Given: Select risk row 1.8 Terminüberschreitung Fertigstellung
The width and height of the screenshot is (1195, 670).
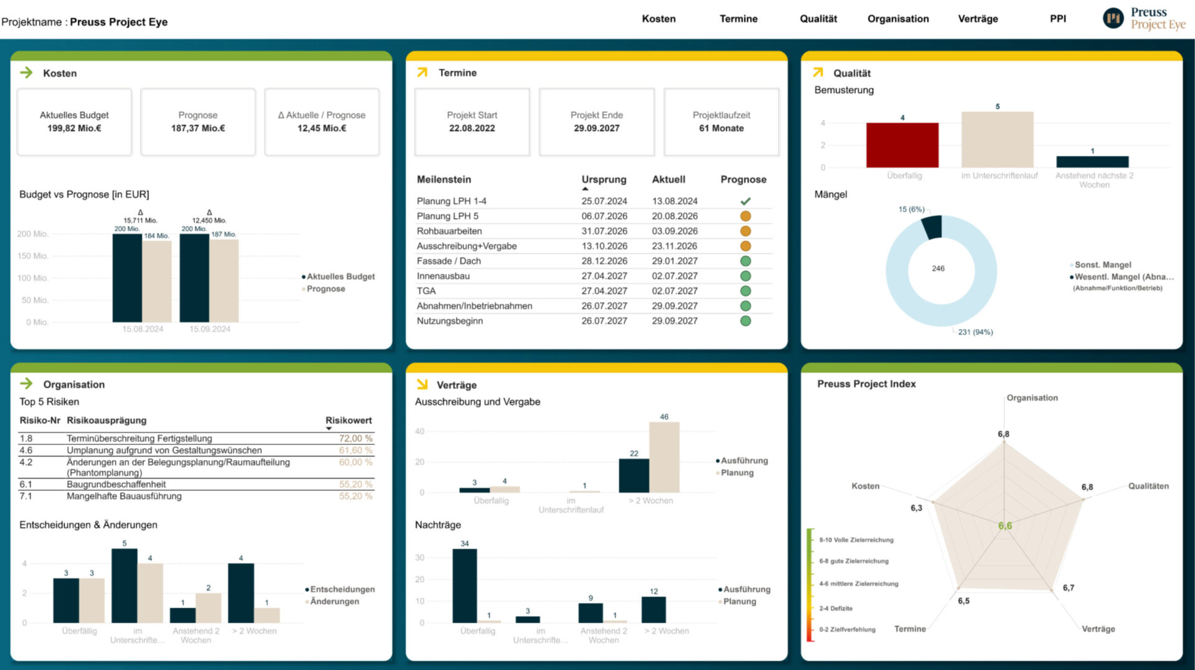Looking at the screenshot, I should point(196,439).
